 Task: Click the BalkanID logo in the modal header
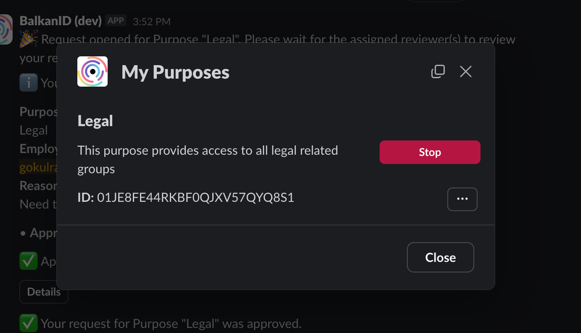click(x=92, y=71)
